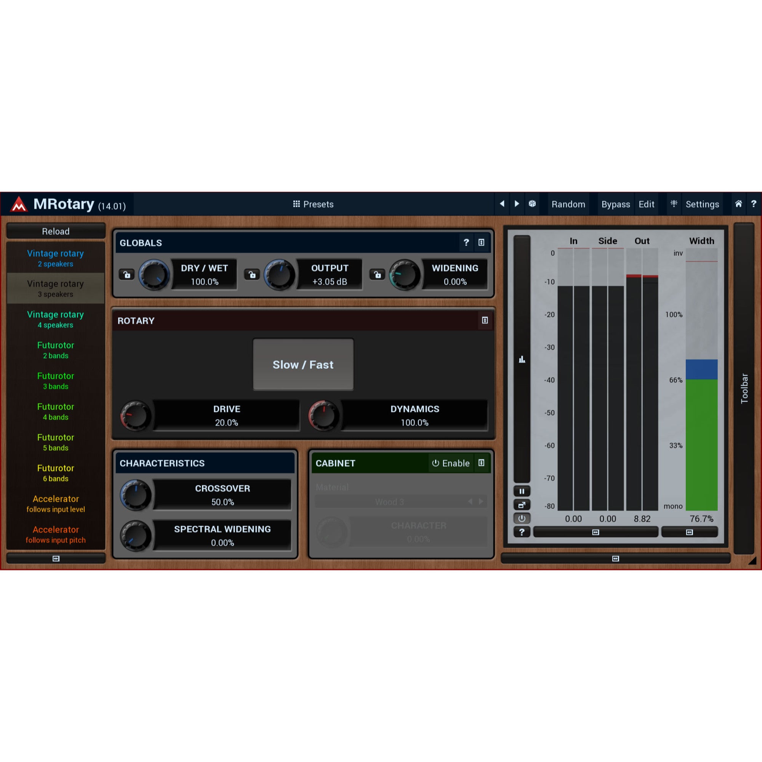The height and width of the screenshot is (762, 762).
Task: Click the expander bar below the level meters
Action: 596,532
